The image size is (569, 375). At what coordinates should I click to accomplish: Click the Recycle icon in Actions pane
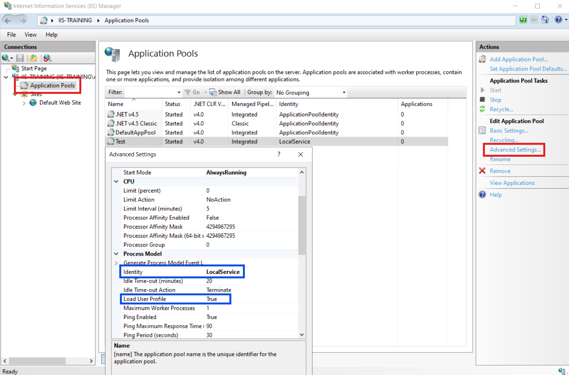point(482,109)
